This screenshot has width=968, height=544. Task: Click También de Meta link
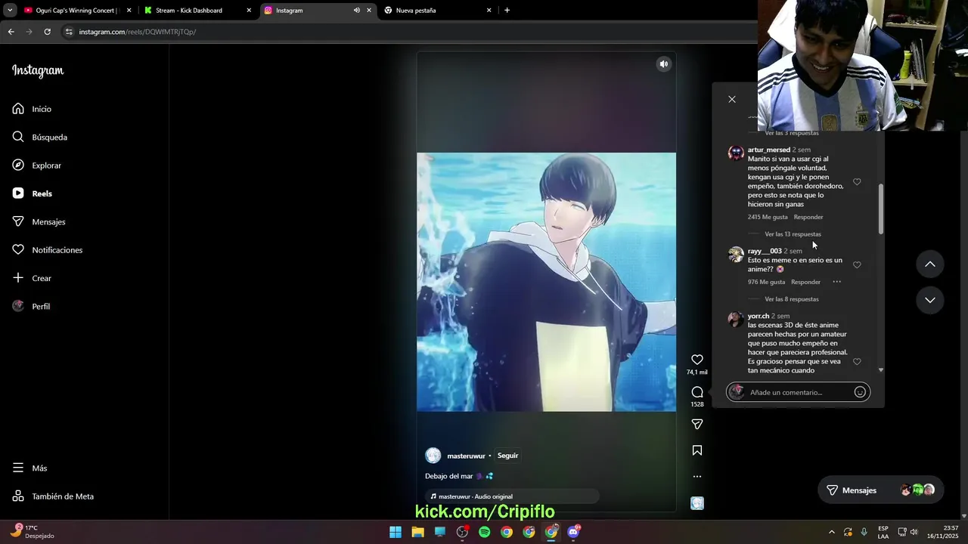point(53,496)
